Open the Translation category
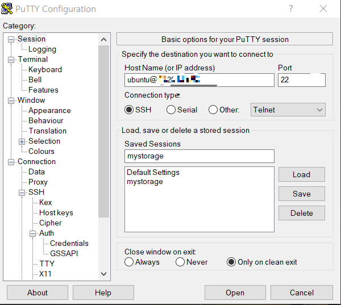The width and height of the screenshot is (341, 305). [47, 131]
